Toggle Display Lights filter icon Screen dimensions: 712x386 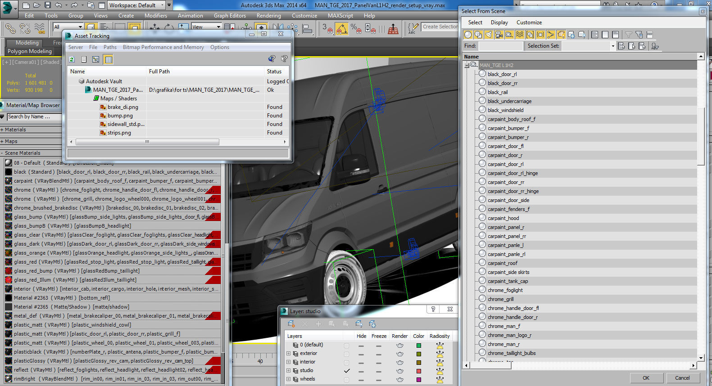[489, 35]
